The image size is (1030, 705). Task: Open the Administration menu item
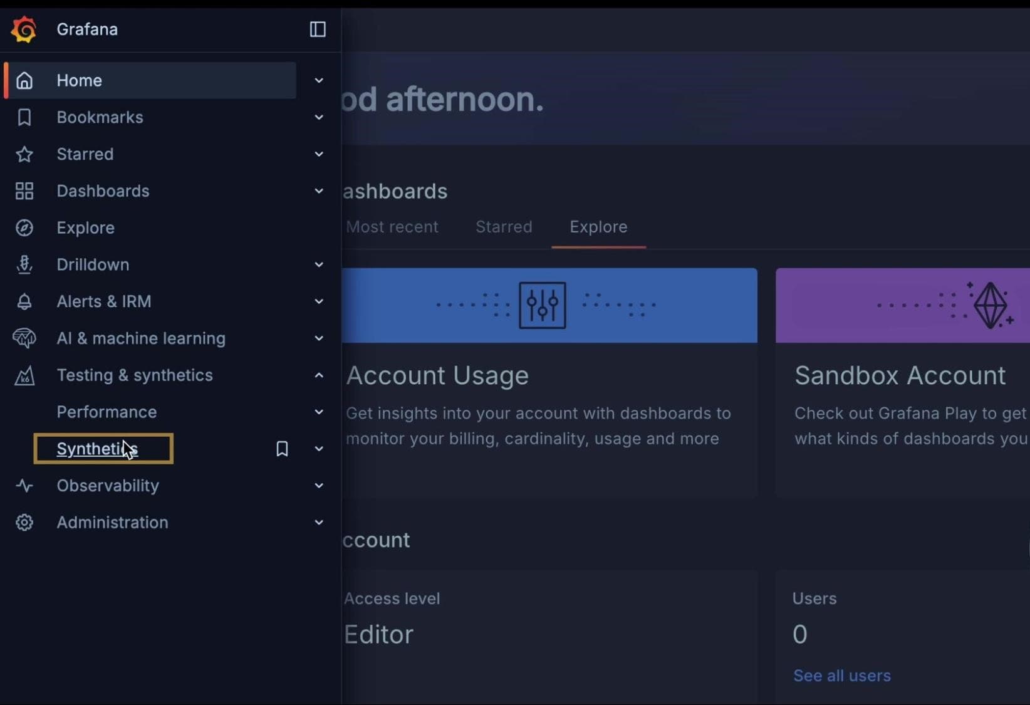(112, 523)
